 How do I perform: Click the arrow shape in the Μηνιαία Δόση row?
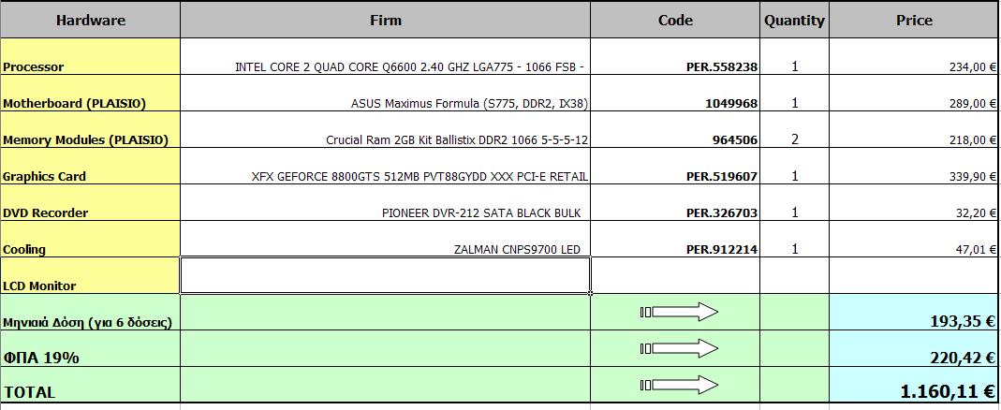(680, 312)
